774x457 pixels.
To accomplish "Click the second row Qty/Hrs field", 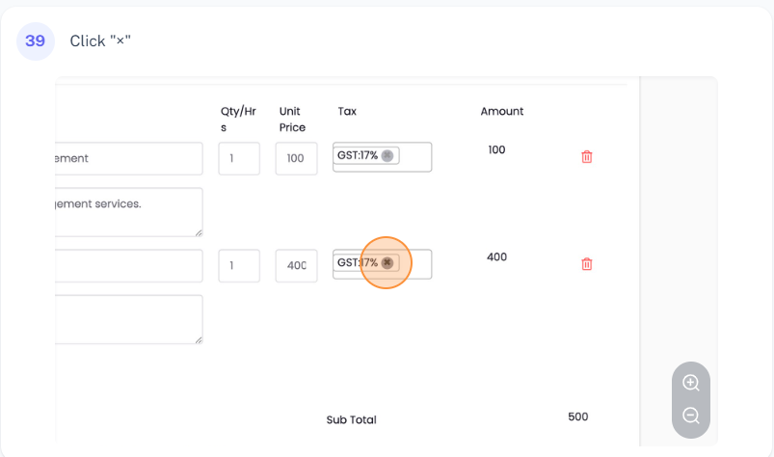I will coord(238,265).
